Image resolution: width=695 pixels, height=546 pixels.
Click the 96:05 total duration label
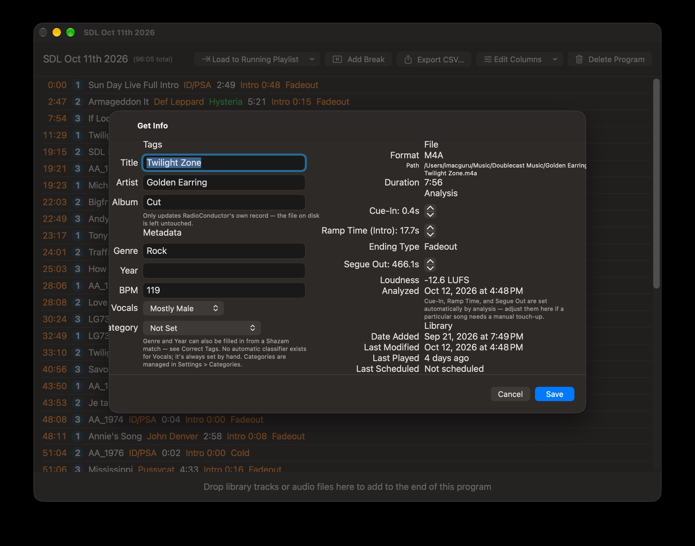click(x=153, y=59)
